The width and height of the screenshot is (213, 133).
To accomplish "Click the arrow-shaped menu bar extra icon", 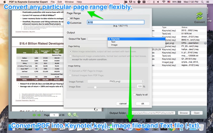I will click(x=126, y=2).
